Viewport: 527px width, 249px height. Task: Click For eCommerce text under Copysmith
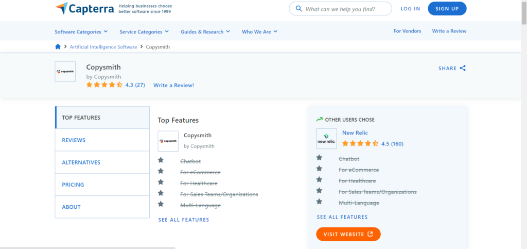click(200, 172)
